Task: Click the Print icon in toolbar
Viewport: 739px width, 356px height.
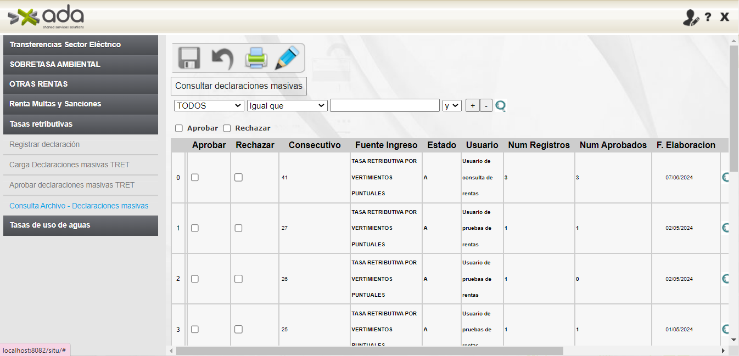Action: [x=256, y=58]
